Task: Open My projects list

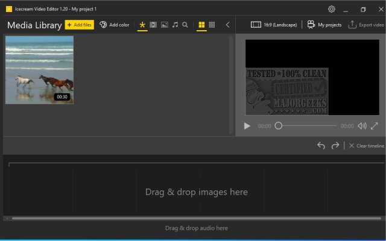Action: pyautogui.click(x=324, y=25)
